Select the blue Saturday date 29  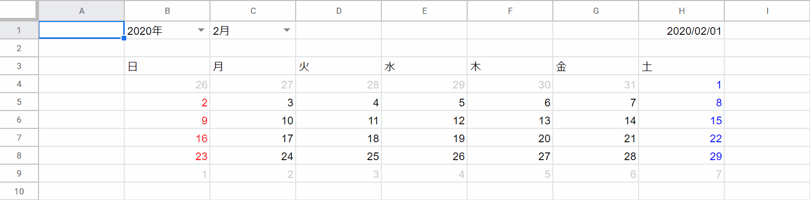[681, 156]
